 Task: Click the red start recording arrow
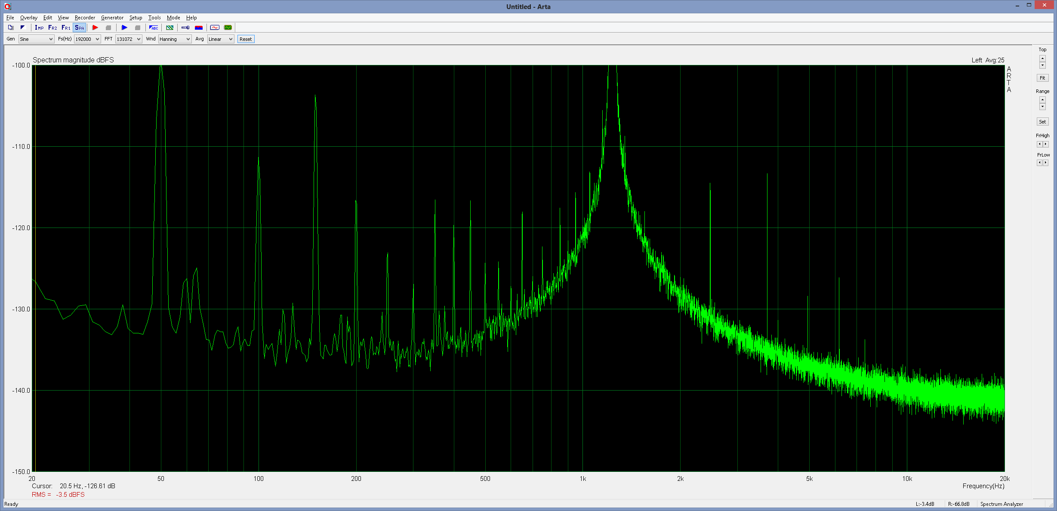tap(95, 28)
